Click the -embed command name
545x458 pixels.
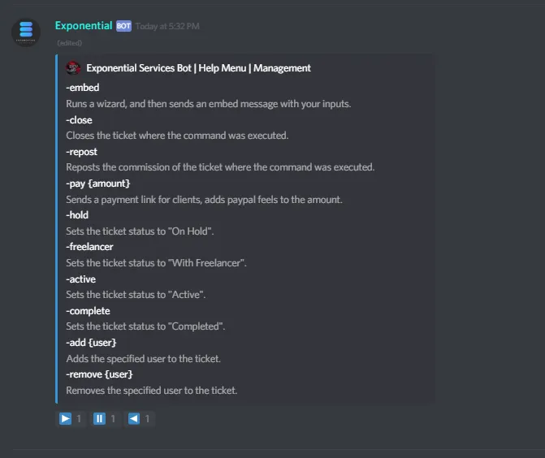click(x=83, y=88)
